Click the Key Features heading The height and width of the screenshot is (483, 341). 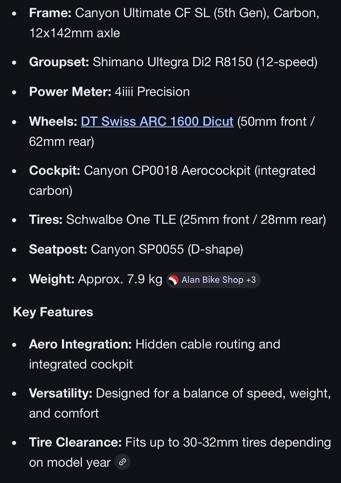(53, 312)
